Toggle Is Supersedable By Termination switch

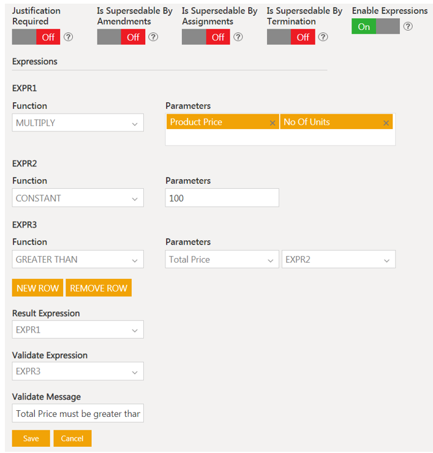click(x=291, y=37)
